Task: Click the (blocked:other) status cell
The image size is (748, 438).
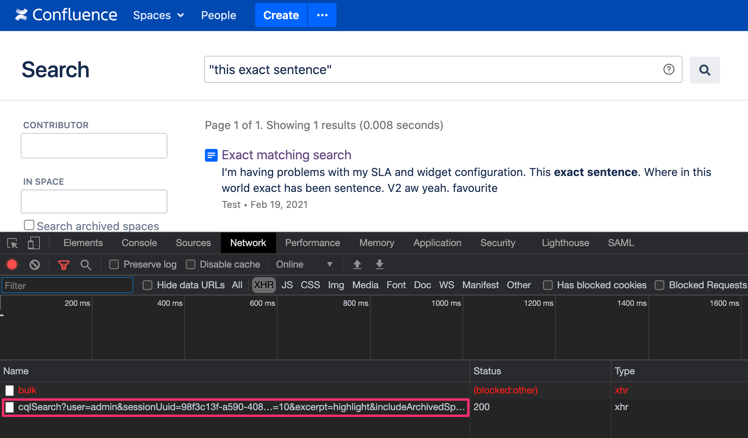Action: tap(506, 390)
